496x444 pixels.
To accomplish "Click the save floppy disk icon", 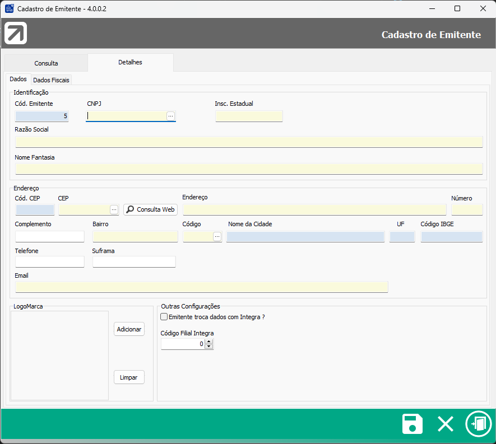I will click(412, 424).
